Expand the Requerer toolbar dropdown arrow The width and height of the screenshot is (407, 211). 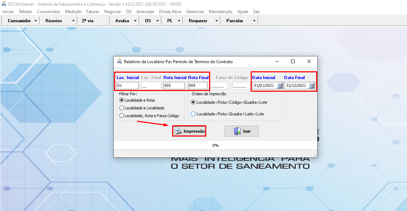click(217, 21)
